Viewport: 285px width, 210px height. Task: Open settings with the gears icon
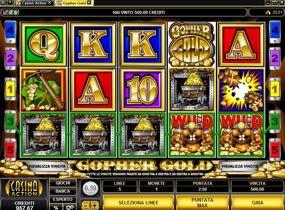[70, 207]
